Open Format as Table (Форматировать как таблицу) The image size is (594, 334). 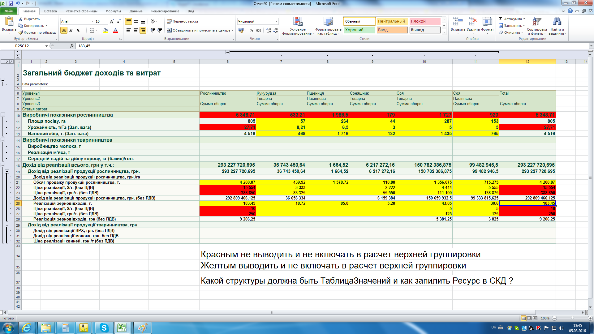pos(328,26)
